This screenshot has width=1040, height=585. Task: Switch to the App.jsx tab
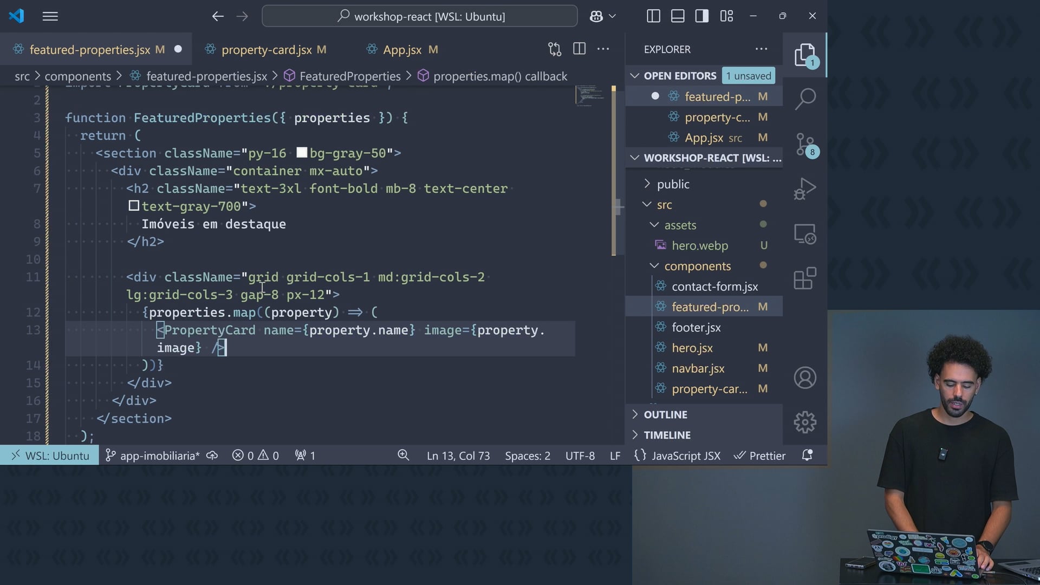(402, 50)
